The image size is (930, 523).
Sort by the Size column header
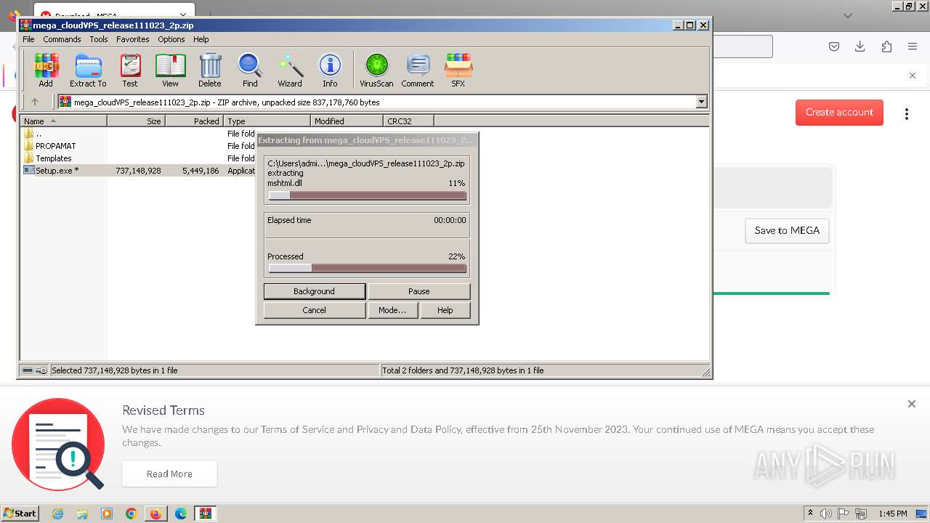coord(137,121)
